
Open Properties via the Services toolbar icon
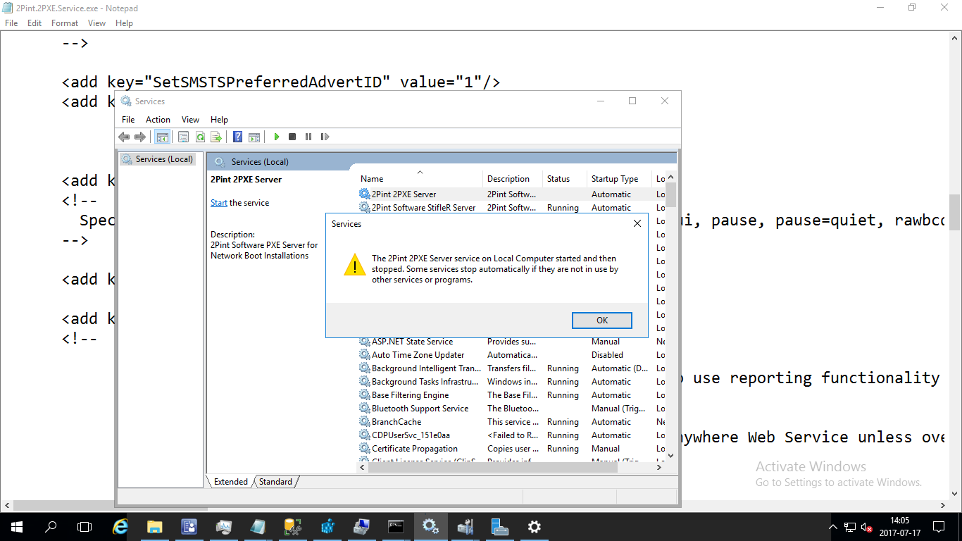(184, 137)
